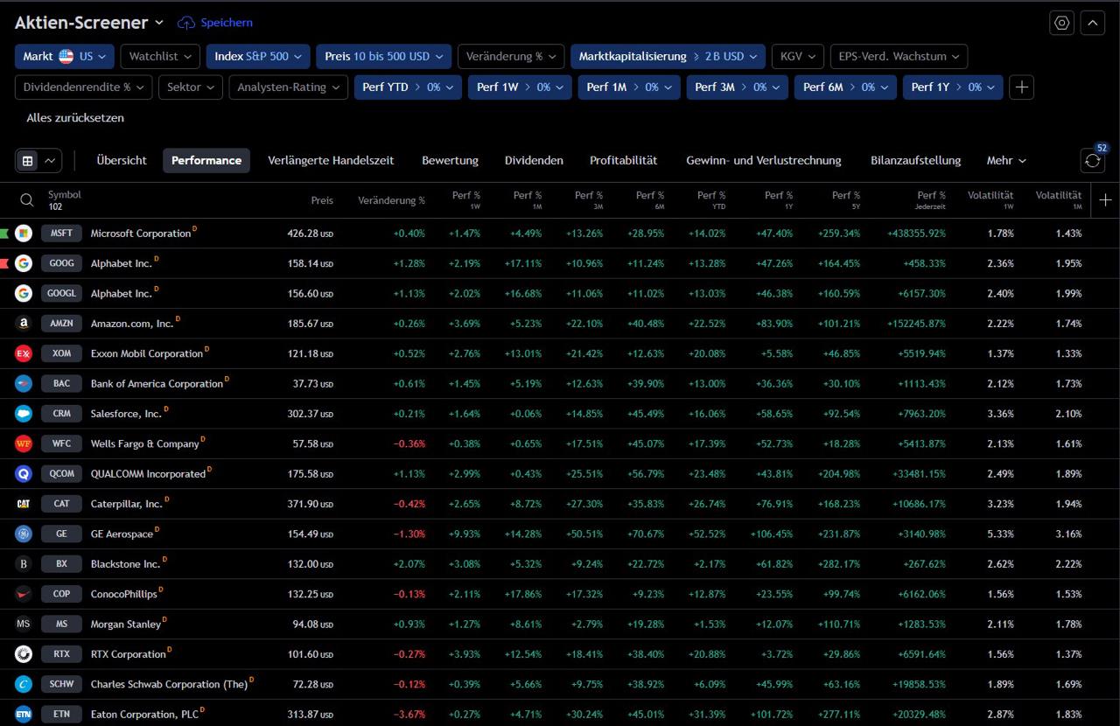The width and height of the screenshot is (1120, 726).
Task: Open screener settings hexagon icon
Action: coord(1061,23)
